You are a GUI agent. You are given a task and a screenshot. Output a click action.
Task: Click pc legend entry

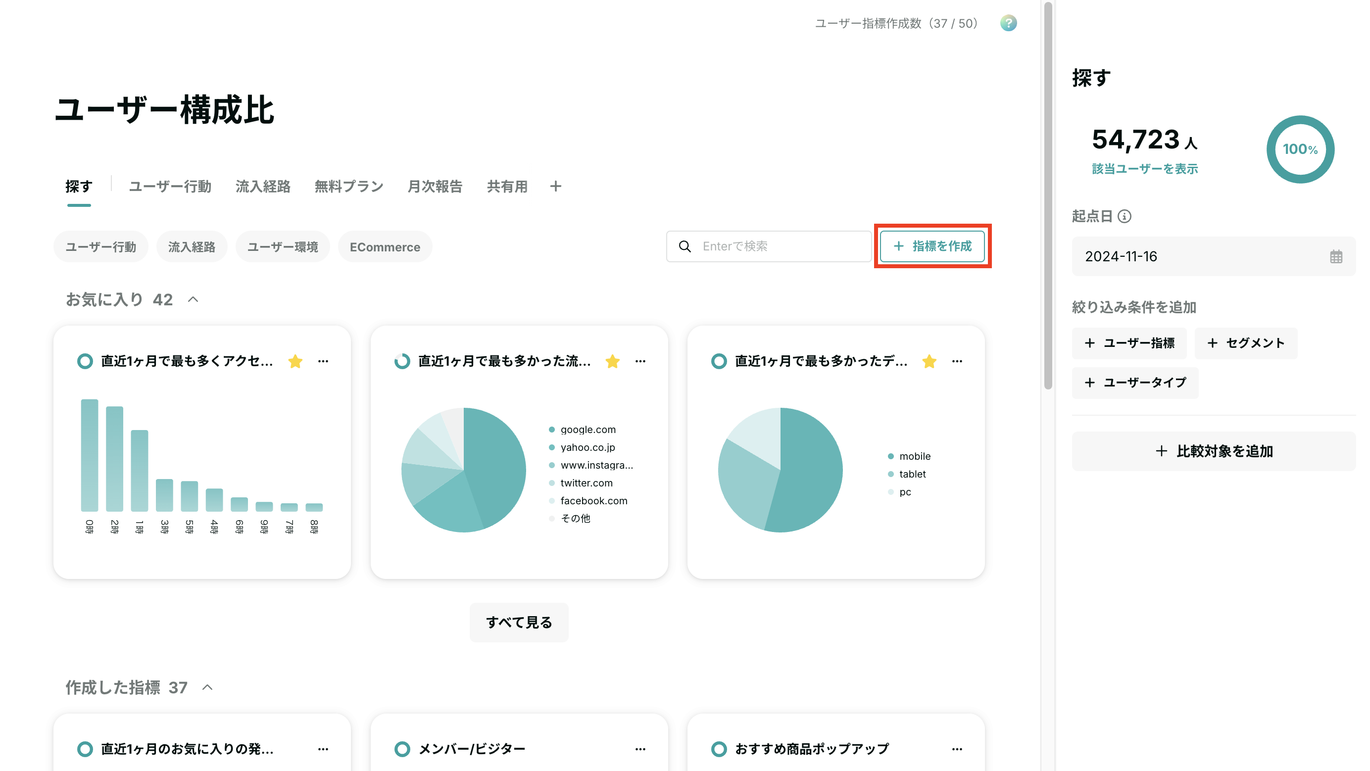pyautogui.click(x=899, y=492)
